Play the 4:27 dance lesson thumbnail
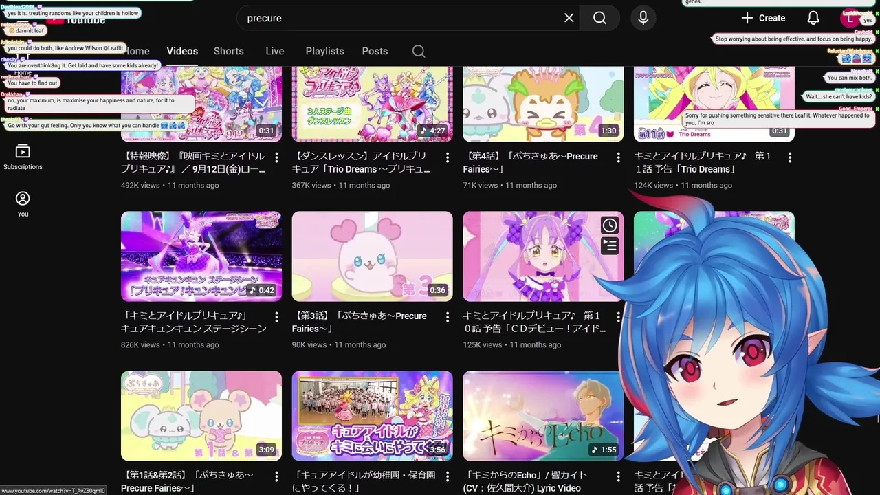This screenshot has height=495, width=880. tap(372, 103)
